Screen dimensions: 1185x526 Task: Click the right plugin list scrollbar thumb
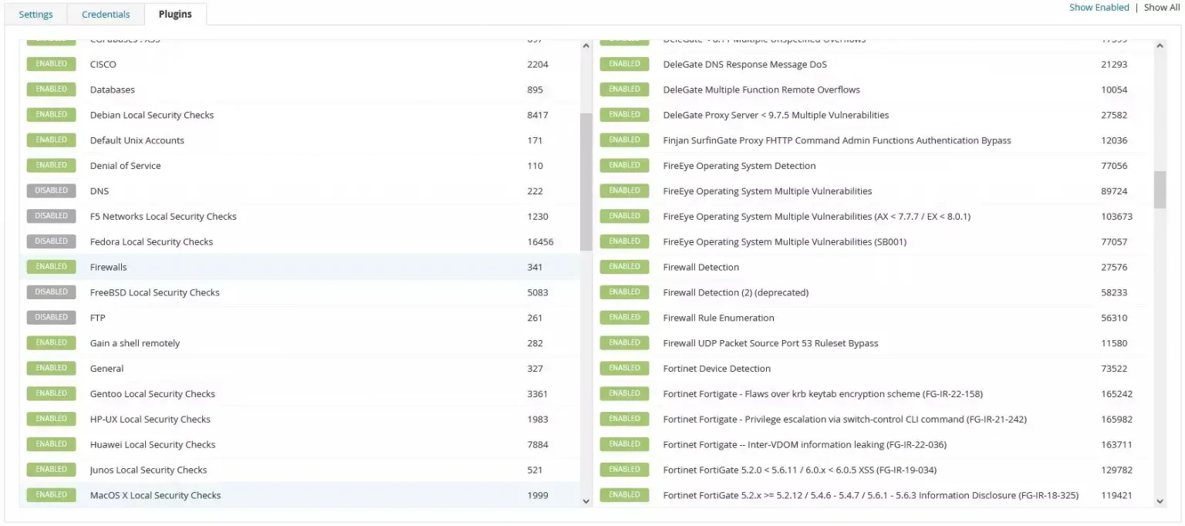pyautogui.click(x=1160, y=190)
